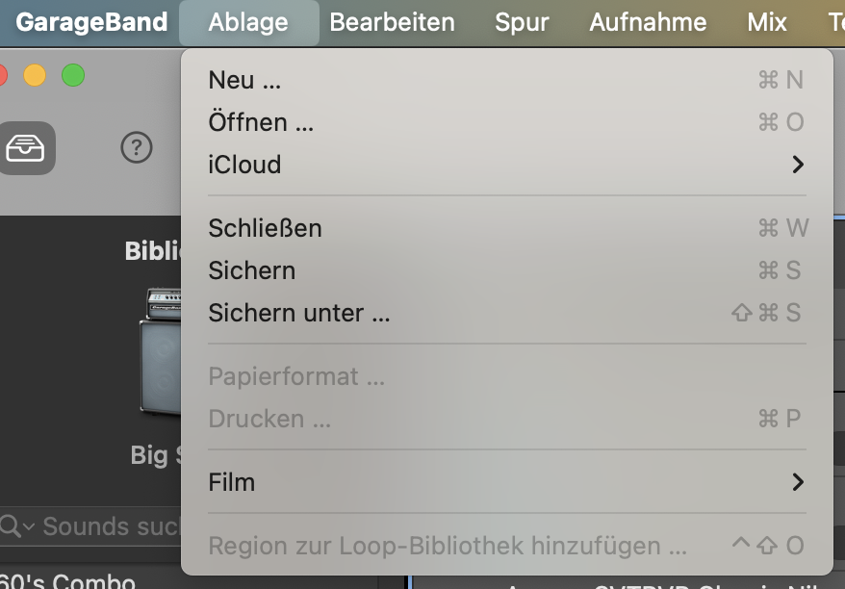Toggle the Library drawer icon
The width and height of the screenshot is (845, 589).
coord(25,148)
